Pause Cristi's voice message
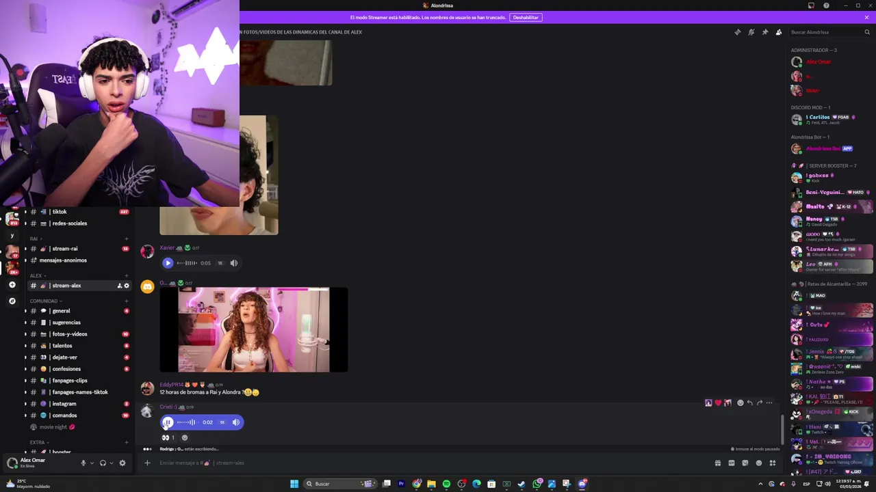 (x=168, y=422)
